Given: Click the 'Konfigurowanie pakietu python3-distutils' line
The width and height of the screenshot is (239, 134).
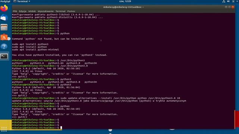Looking at the screenshot, I should click(x=57, y=17).
